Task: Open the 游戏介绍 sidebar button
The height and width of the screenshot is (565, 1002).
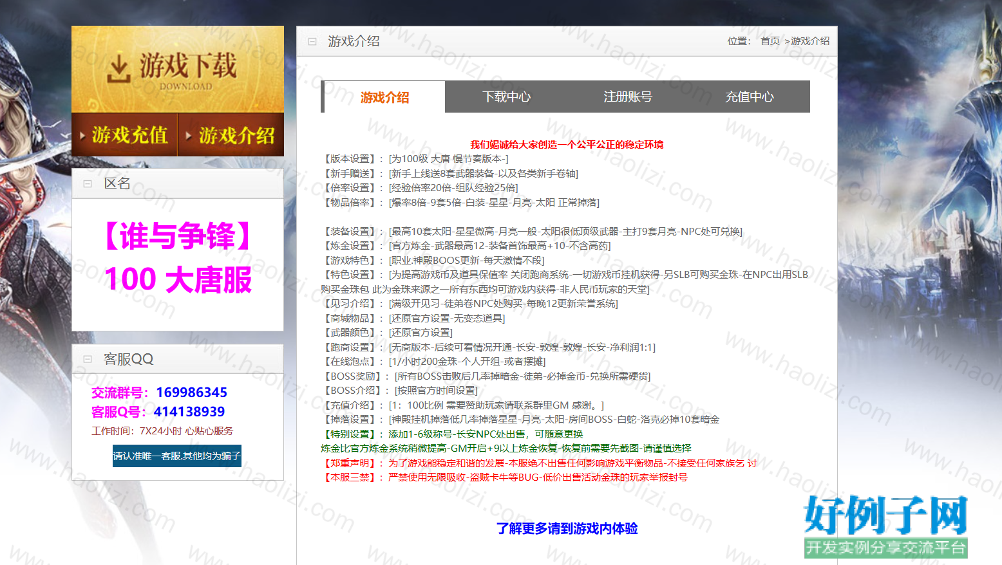Action: tap(231, 134)
